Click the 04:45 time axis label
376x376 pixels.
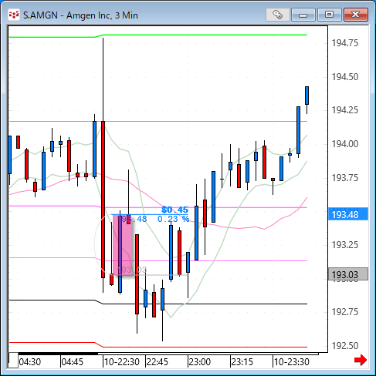point(73,362)
